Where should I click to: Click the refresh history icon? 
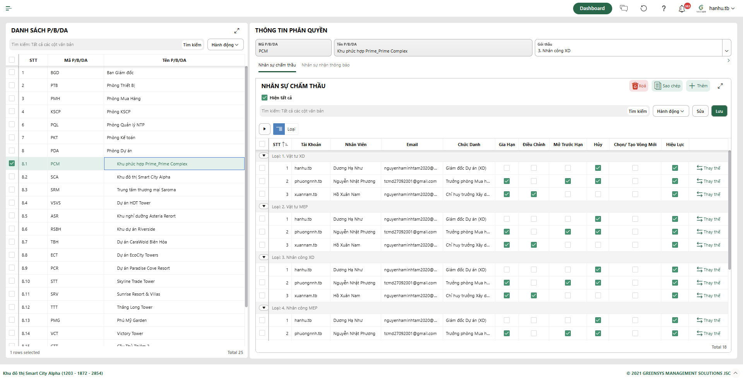(x=644, y=8)
